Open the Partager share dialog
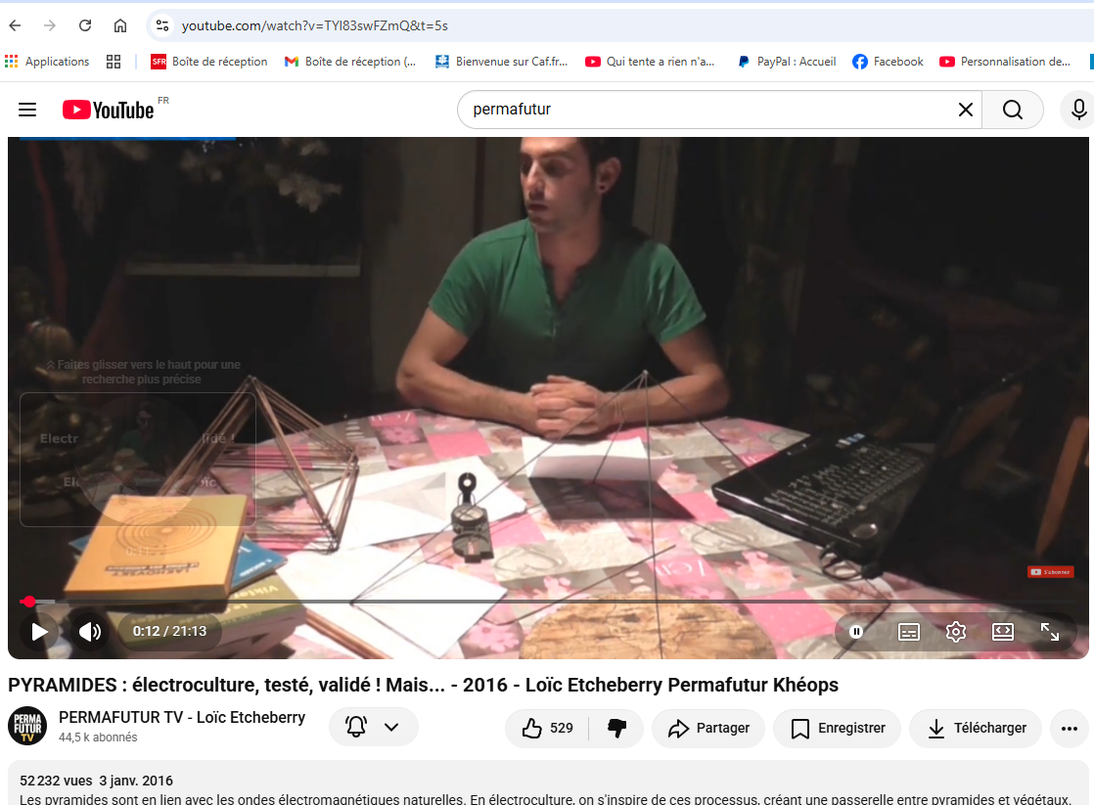This screenshot has height=805, width=1094. tap(708, 729)
